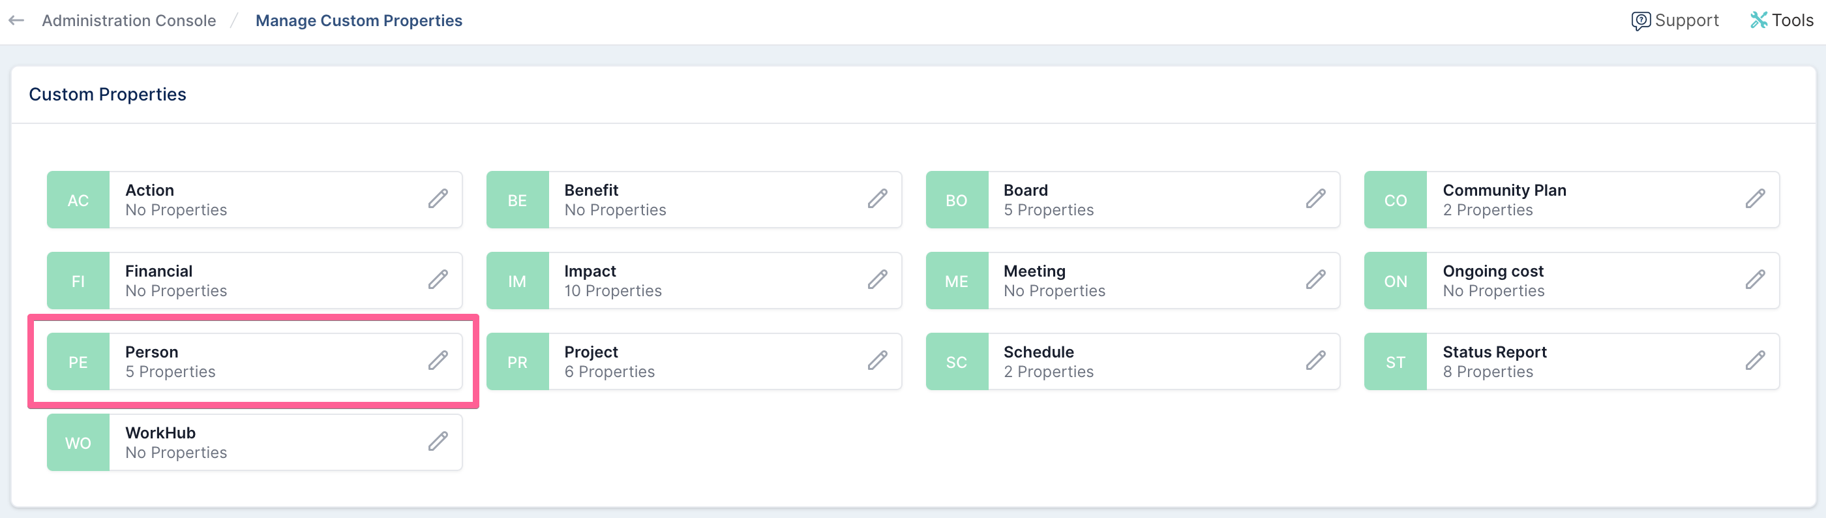This screenshot has width=1826, height=518.
Task: Click the WorkHub edit pencil icon
Action: (438, 442)
